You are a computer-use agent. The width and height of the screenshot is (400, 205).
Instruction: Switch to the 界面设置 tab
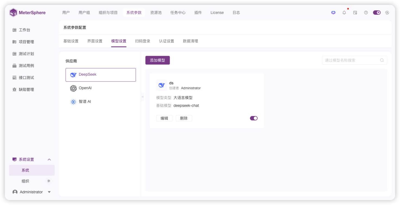tap(95, 41)
